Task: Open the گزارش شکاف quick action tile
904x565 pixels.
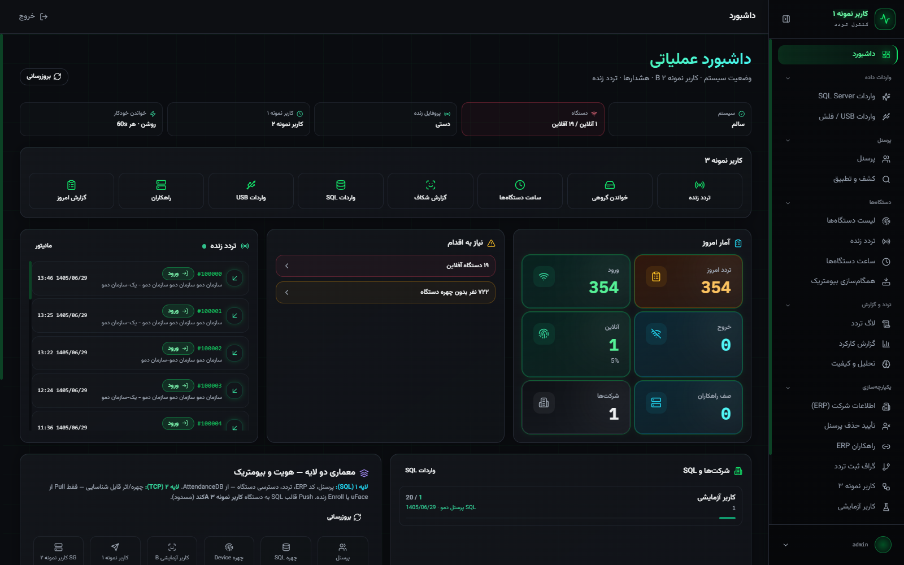Action: 431,191
